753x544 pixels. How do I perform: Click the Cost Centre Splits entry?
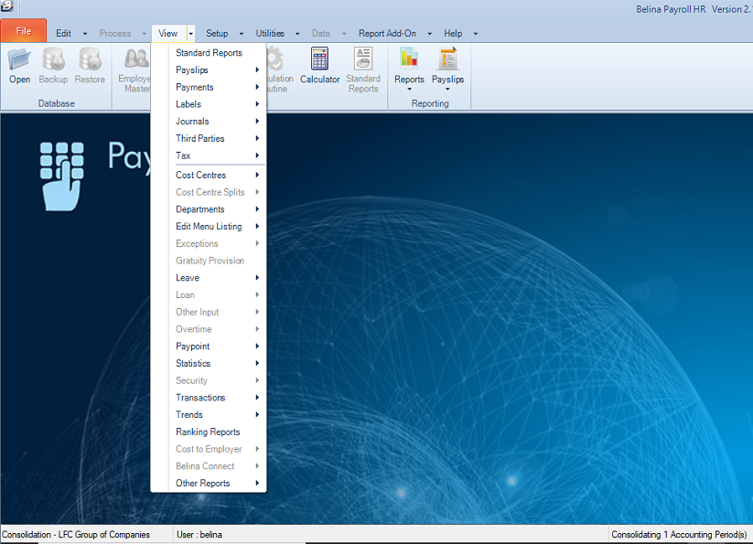click(x=209, y=192)
